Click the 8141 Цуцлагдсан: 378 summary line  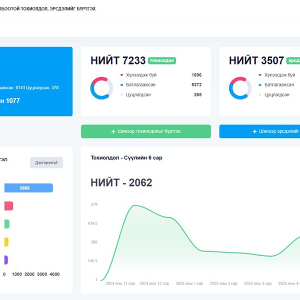coord(37,87)
